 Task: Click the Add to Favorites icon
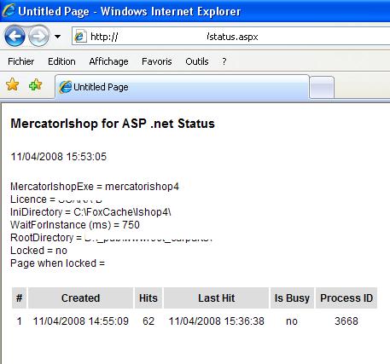pos(35,84)
